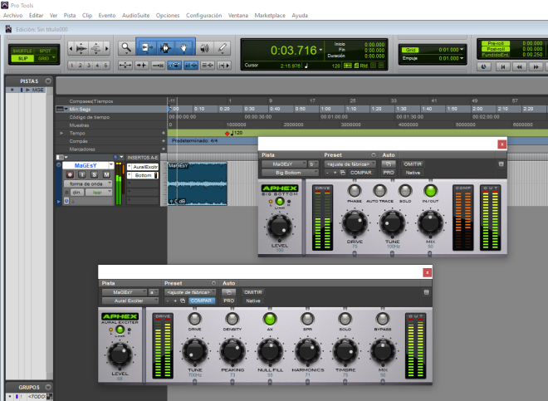Select the Grabber hand tool
This screenshot has width=548, height=401.
[183, 47]
